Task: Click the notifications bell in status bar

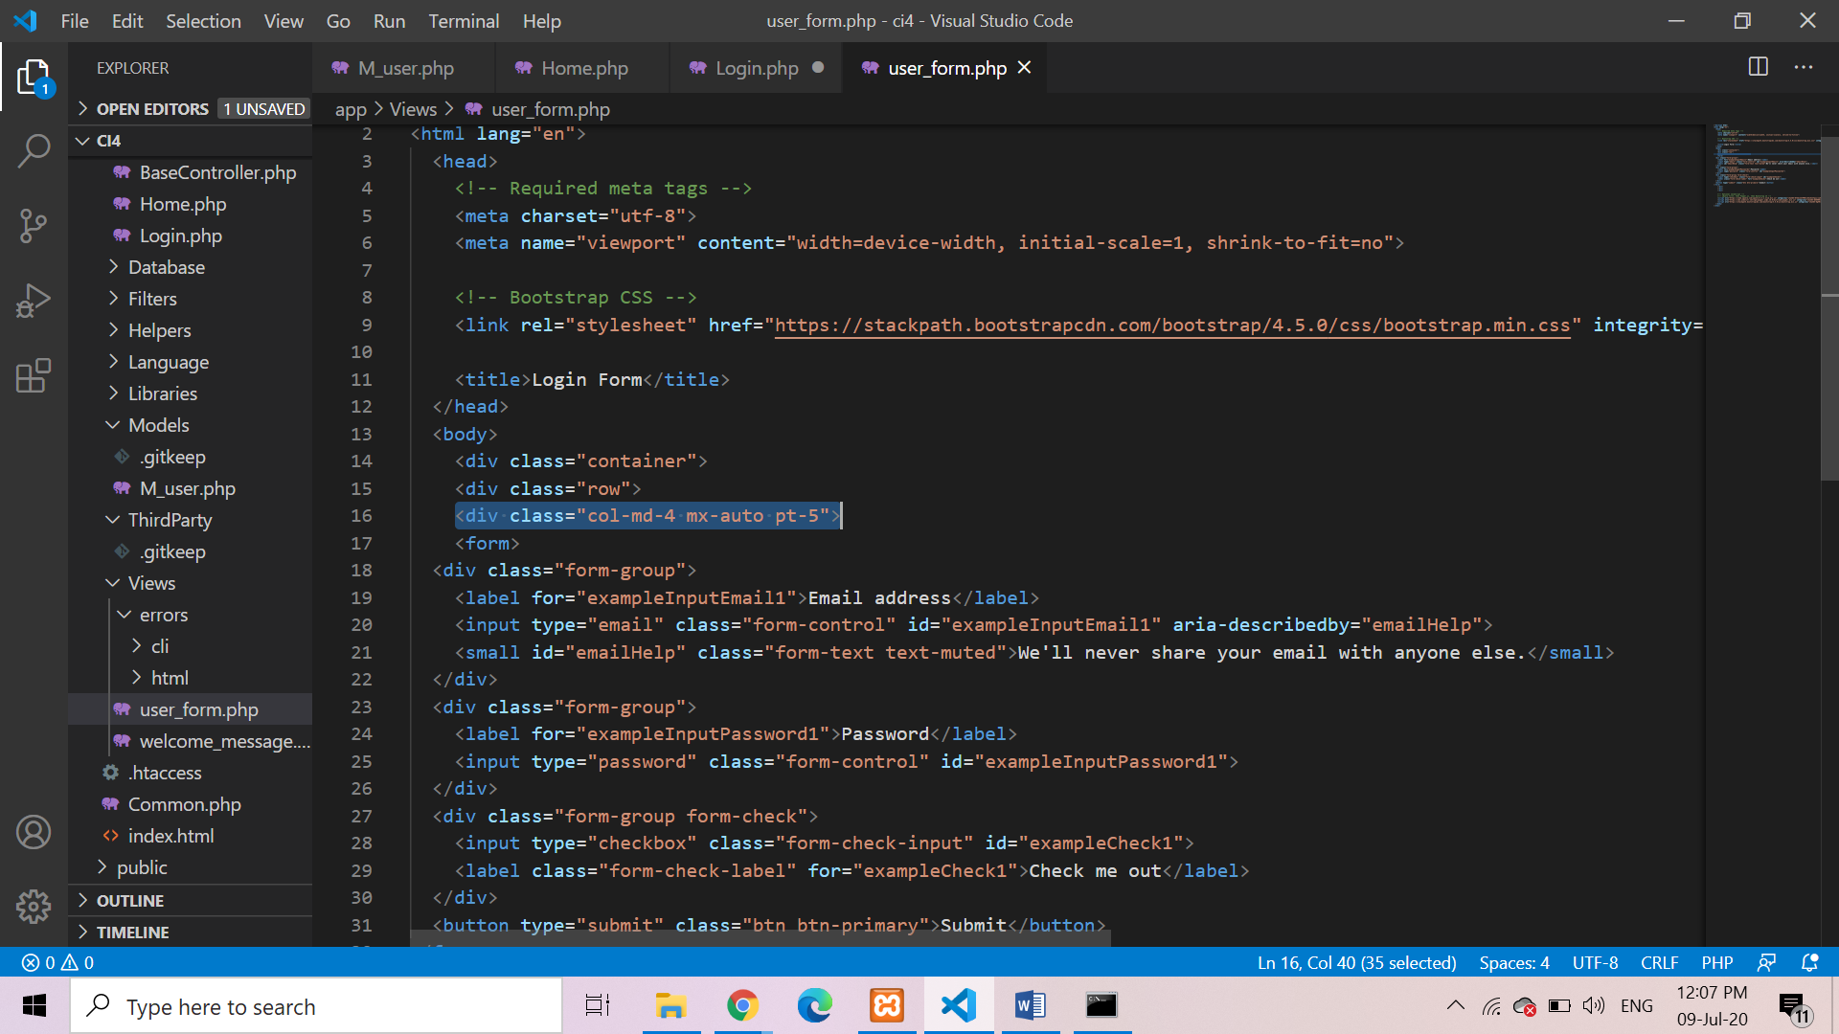Action: (x=1809, y=962)
